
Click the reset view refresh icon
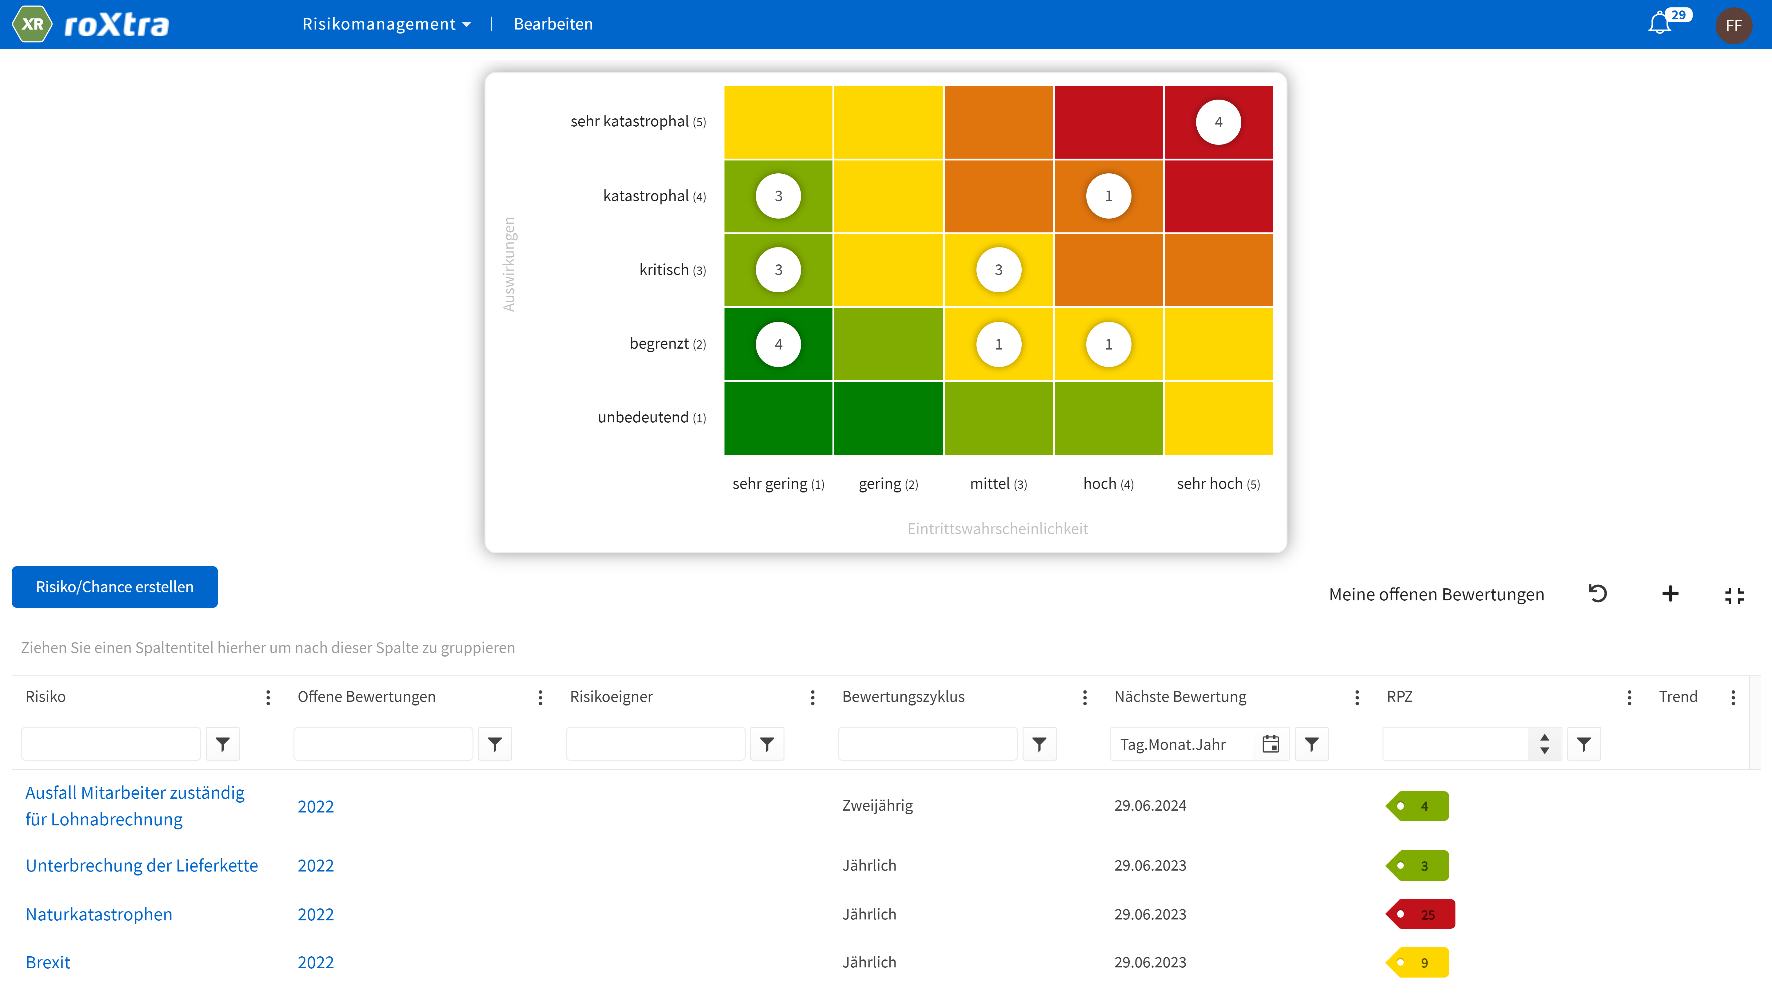[x=1597, y=593]
